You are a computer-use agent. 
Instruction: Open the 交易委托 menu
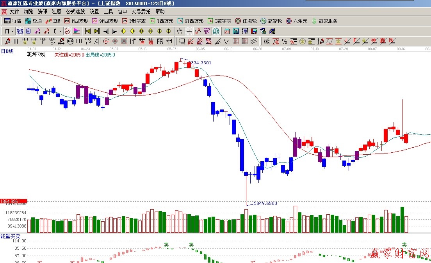141,12
